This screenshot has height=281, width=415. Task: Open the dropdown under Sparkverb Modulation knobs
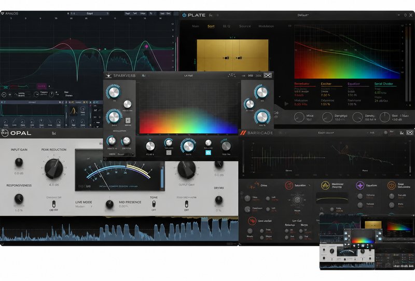[x=126, y=154]
